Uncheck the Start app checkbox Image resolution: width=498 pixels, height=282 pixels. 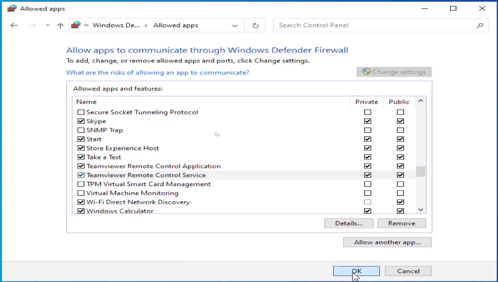(81, 139)
